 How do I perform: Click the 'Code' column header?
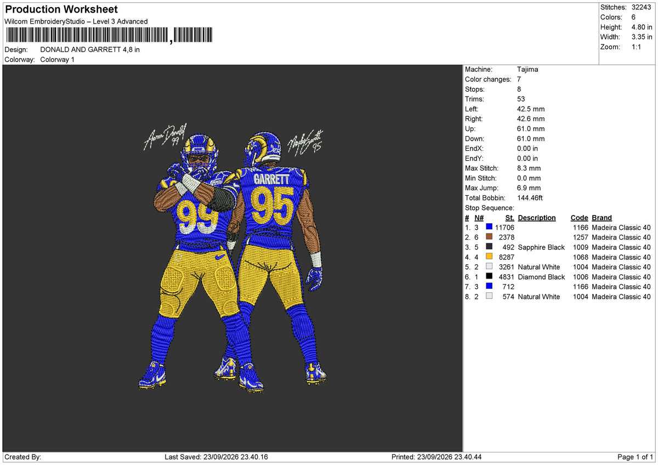click(579, 218)
